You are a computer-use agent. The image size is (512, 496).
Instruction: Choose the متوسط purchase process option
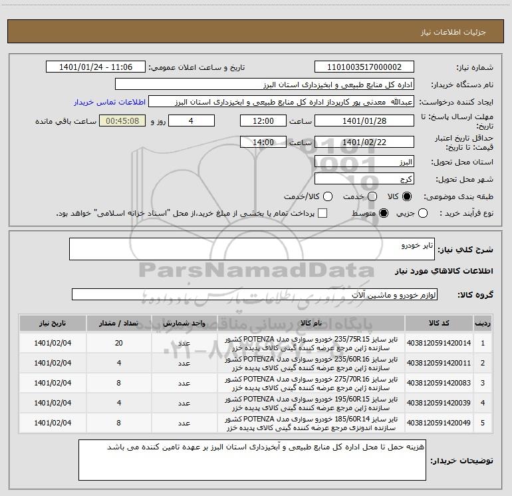pyautogui.click(x=384, y=213)
